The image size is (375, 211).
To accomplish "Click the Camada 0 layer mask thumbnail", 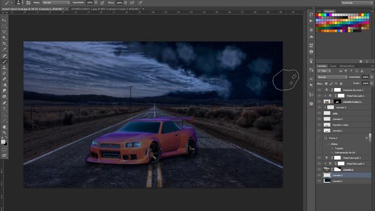I will click(337, 169).
